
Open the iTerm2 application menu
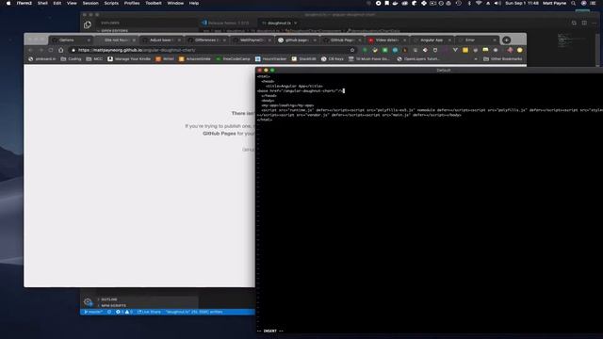24,3
